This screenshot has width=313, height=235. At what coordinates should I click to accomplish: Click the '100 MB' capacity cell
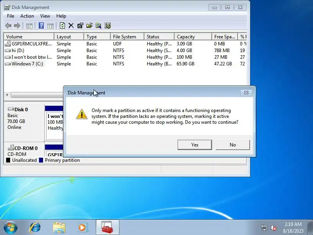pos(184,57)
